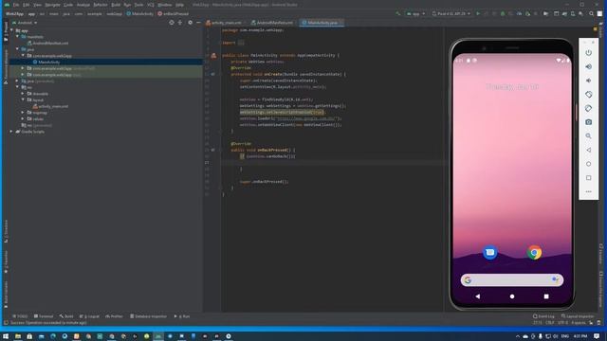Open emulator extended controls (three dots)

(588, 191)
